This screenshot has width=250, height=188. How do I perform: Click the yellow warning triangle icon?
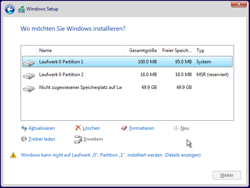coord(13,155)
